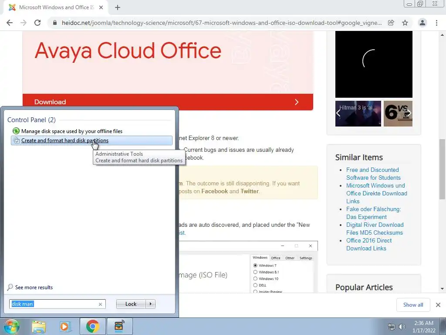Click the page scrollbar up arrow
Screen dimensions: 446x335
(x=443, y=35)
